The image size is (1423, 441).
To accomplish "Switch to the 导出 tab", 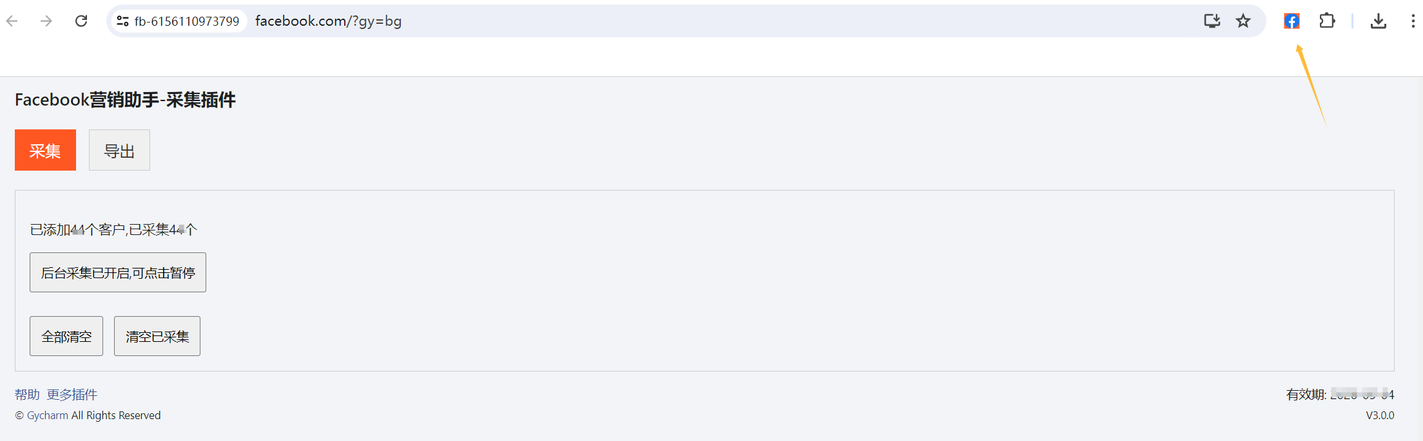I will (119, 150).
